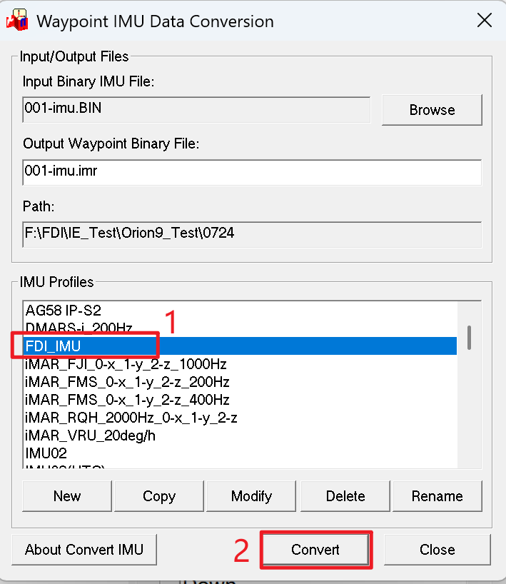Viewport: 506px width, 584px height.
Task: Select the IMU02 profile
Action: point(241,453)
